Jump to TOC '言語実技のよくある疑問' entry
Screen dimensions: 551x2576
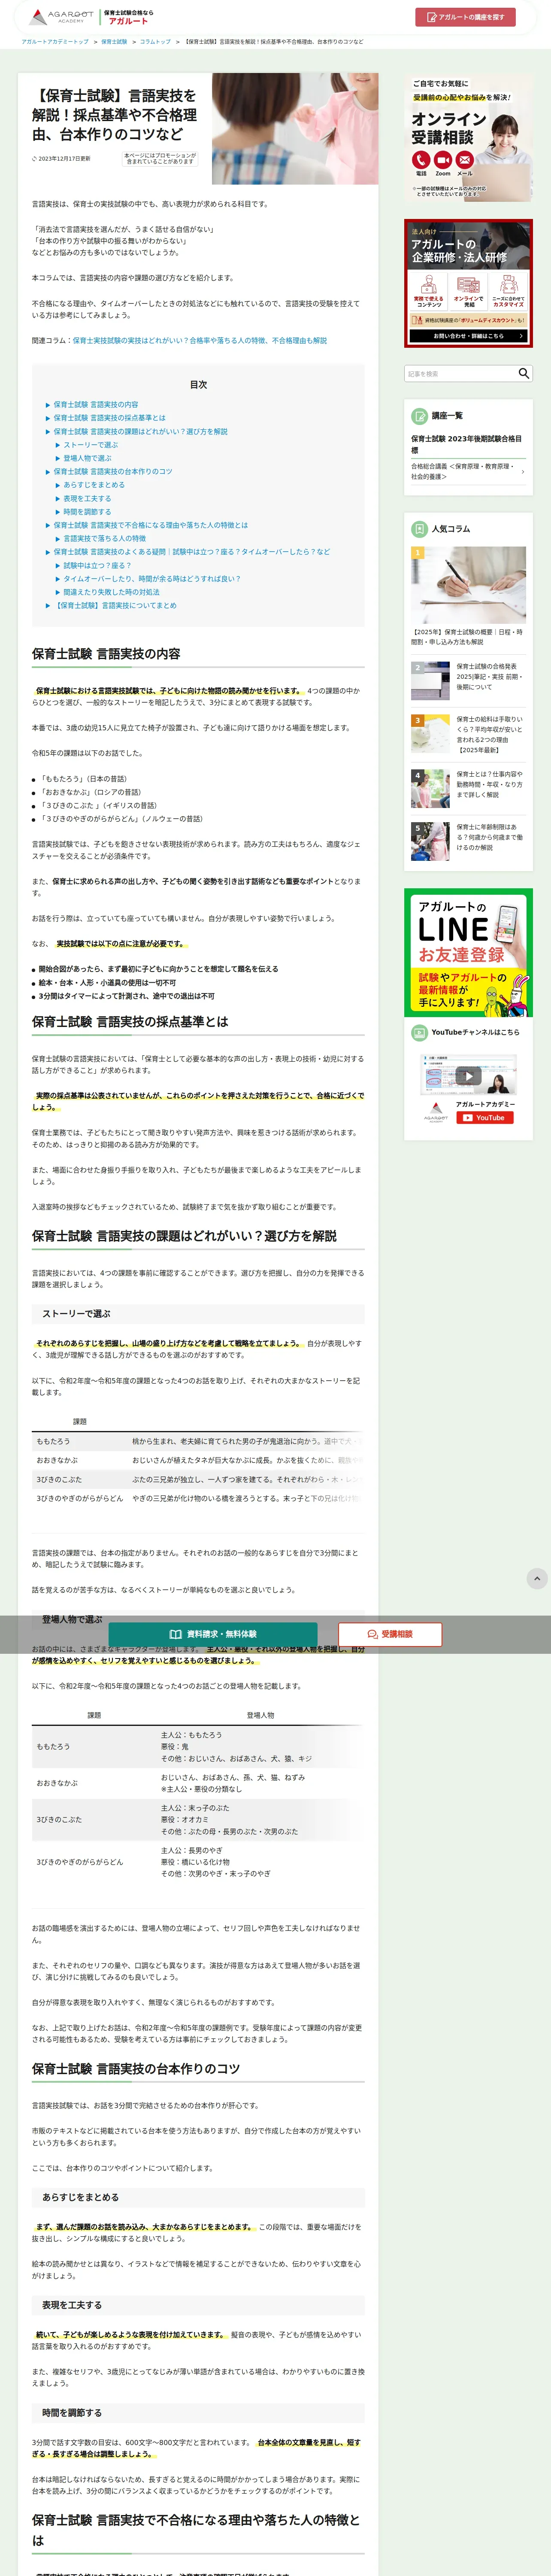(x=192, y=552)
